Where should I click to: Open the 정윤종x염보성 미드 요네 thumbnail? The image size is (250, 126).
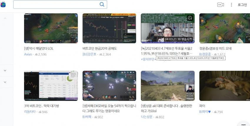coord(225,28)
